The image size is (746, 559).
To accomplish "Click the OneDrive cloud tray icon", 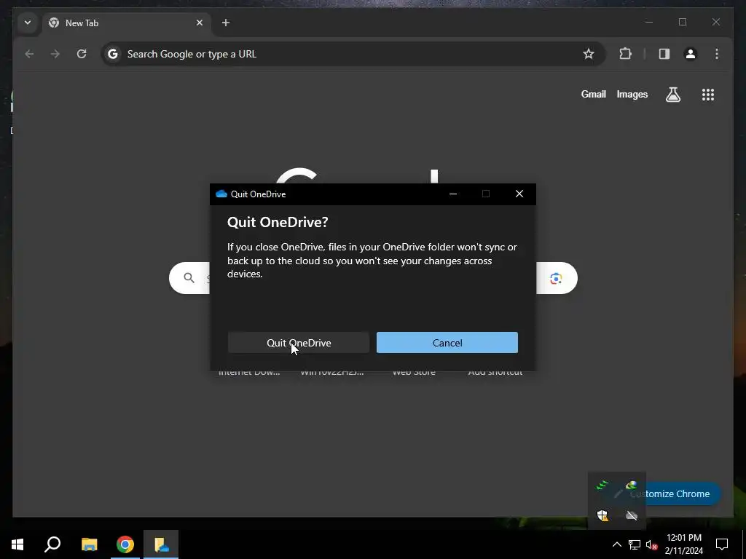I will click(x=632, y=515).
